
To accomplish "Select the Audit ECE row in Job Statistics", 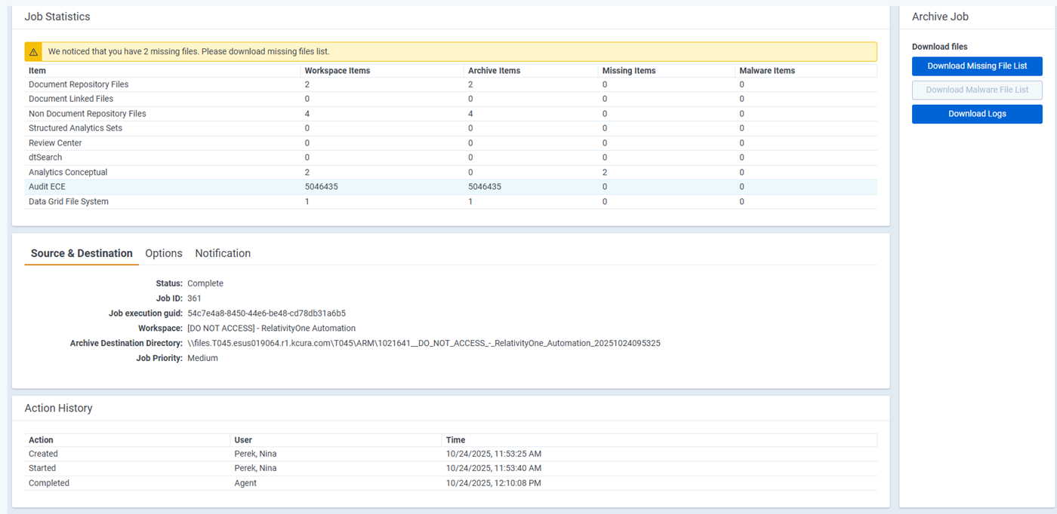I will pos(47,186).
